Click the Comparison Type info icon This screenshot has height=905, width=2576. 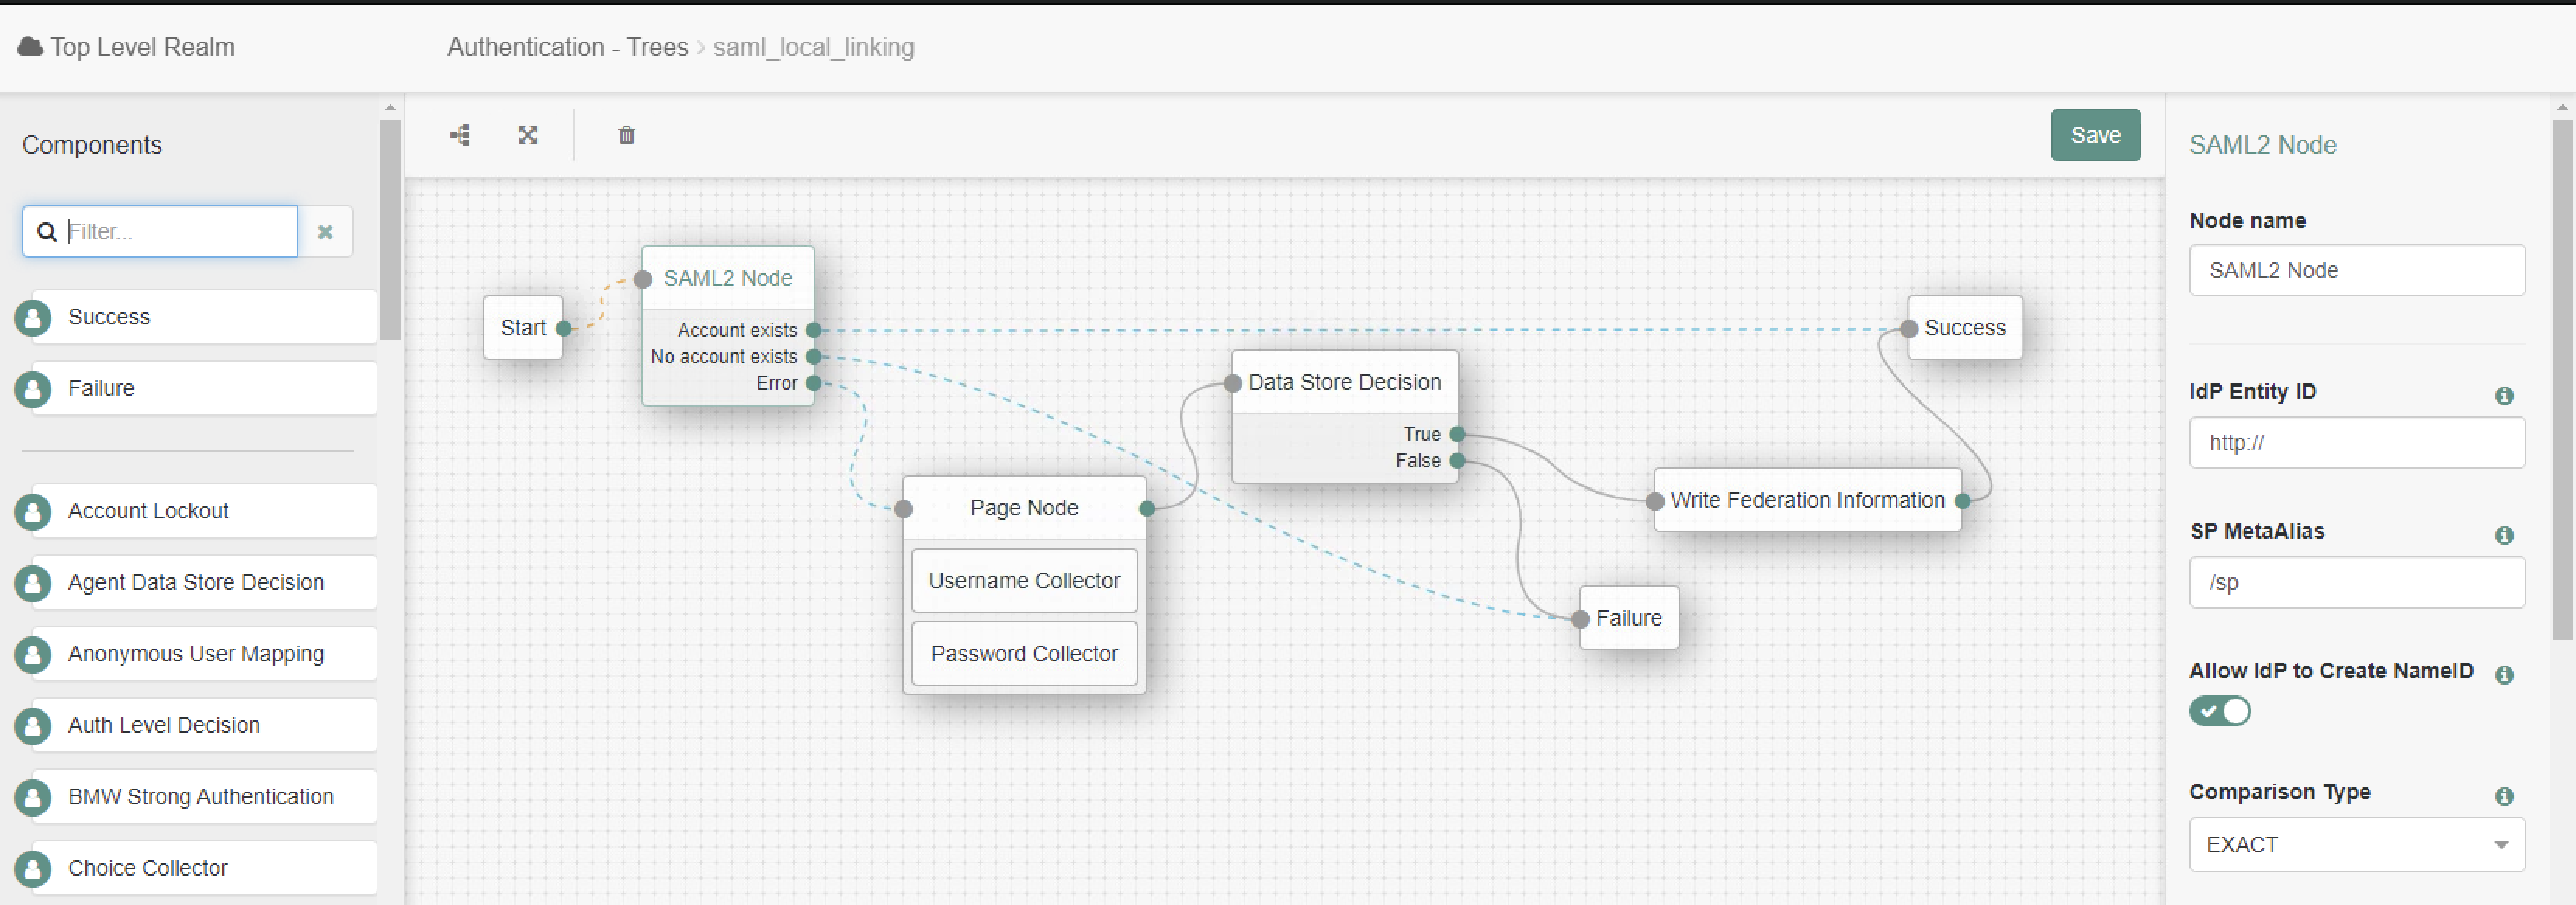(x=2503, y=796)
